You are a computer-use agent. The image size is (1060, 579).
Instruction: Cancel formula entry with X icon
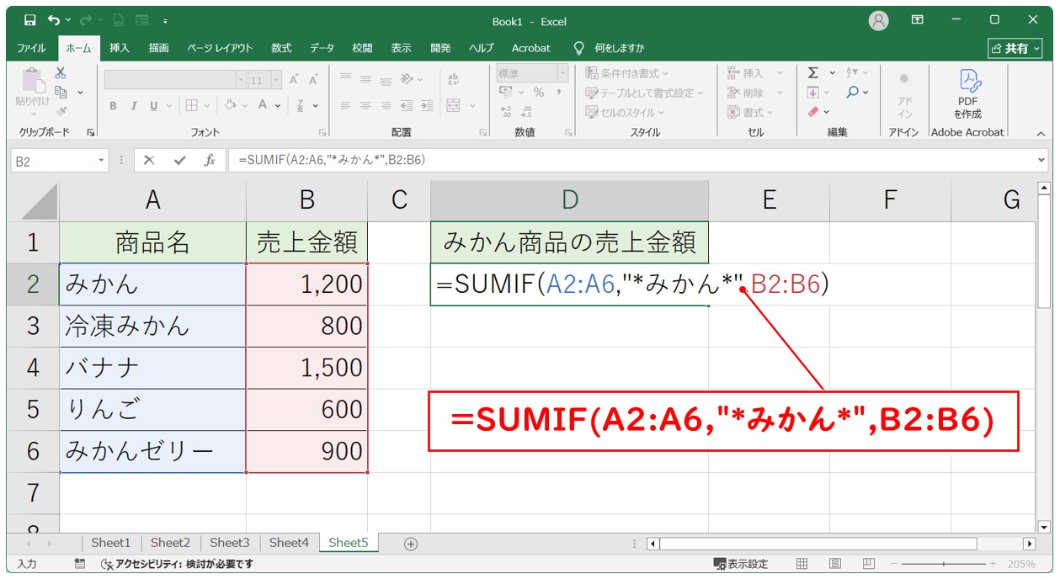[x=149, y=160]
